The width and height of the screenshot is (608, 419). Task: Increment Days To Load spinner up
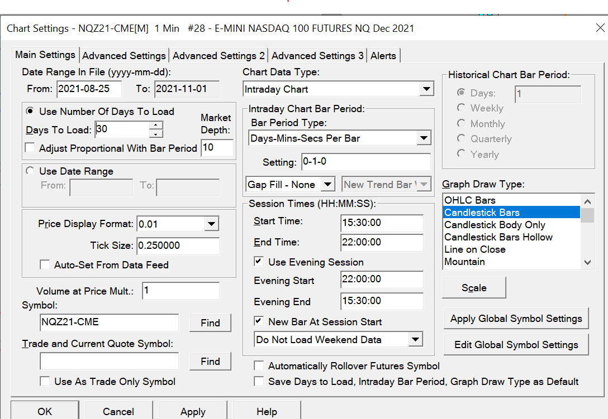click(x=156, y=125)
